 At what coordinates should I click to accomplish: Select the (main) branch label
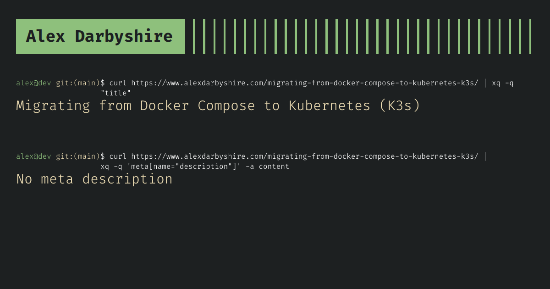pyautogui.click(x=87, y=83)
